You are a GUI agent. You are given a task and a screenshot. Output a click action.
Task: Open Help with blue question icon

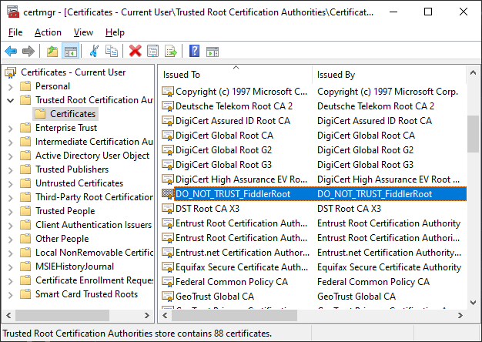click(x=195, y=52)
